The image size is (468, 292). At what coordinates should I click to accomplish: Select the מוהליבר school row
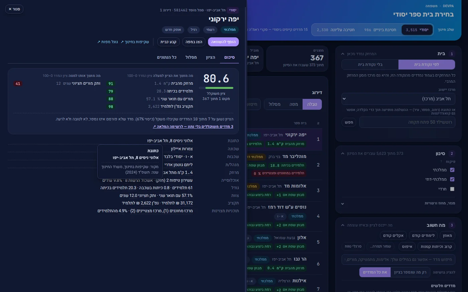tap(284, 165)
